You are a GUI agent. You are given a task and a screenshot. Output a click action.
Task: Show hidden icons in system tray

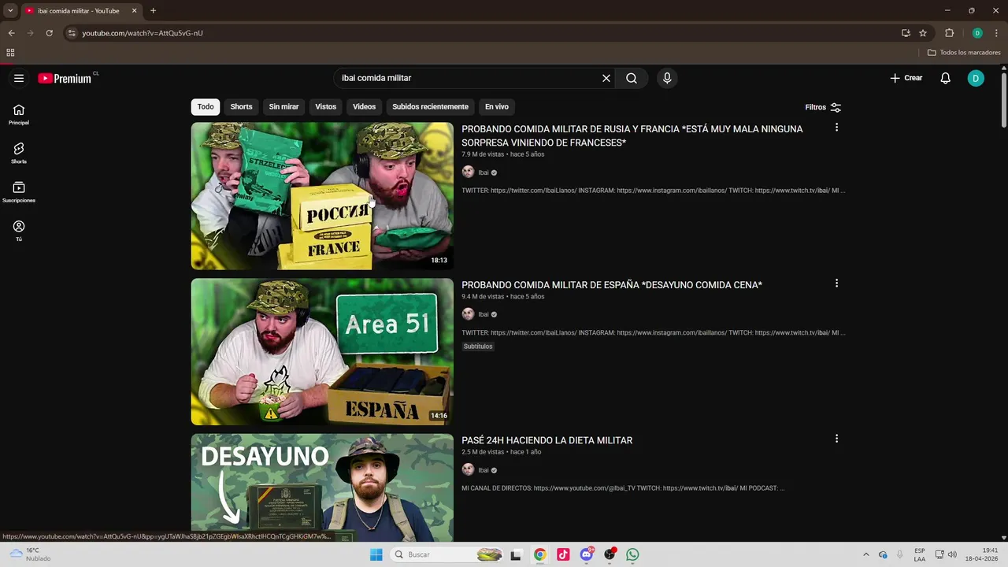tap(865, 554)
